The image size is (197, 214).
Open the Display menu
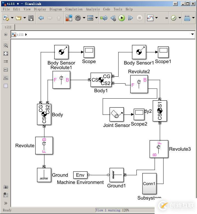click(40, 9)
